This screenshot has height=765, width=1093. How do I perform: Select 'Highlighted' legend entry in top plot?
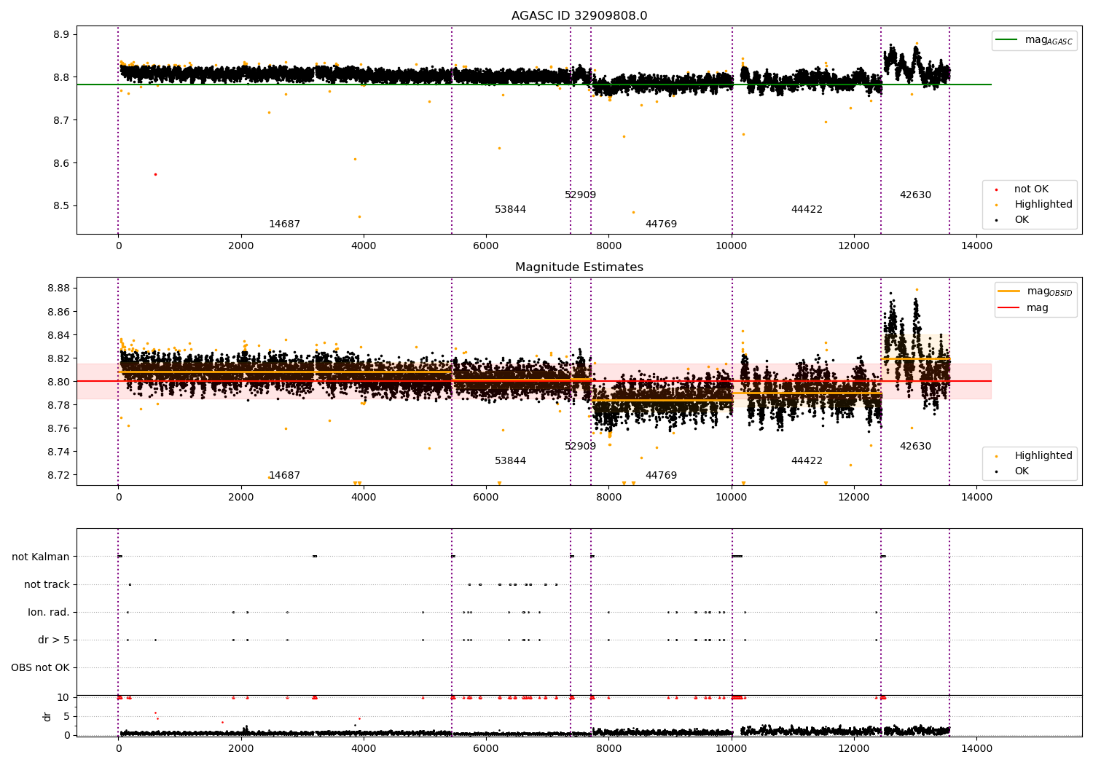coord(1034,205)
